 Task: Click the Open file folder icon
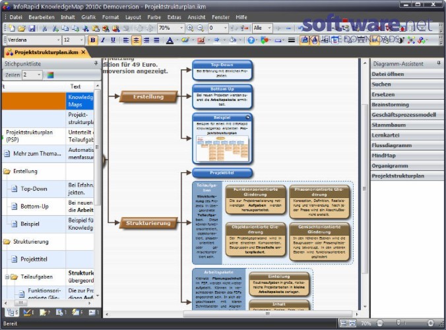22,28
